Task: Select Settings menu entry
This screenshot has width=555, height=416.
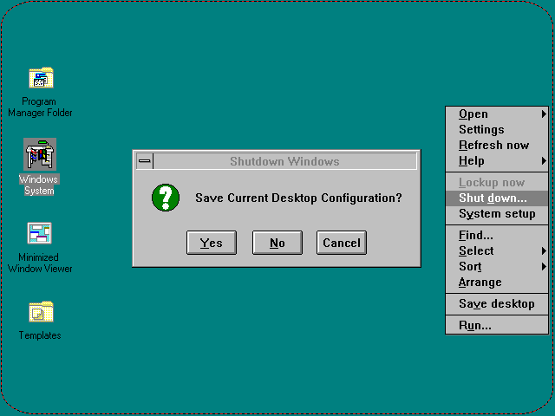Action: click(x=497, y=129)
